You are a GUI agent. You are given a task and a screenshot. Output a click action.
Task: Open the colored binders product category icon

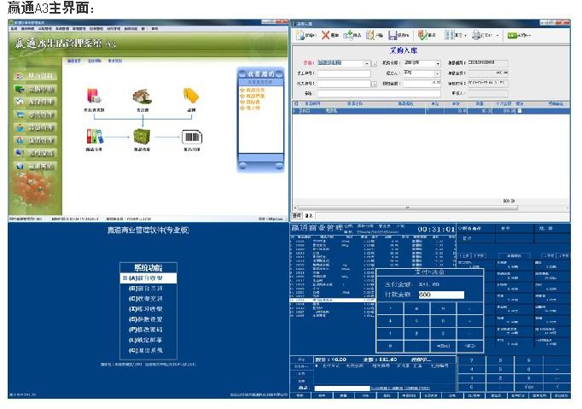[94, 137]
